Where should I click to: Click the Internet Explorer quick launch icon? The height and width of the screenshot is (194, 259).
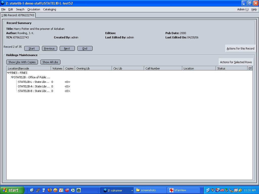(32, 190)
